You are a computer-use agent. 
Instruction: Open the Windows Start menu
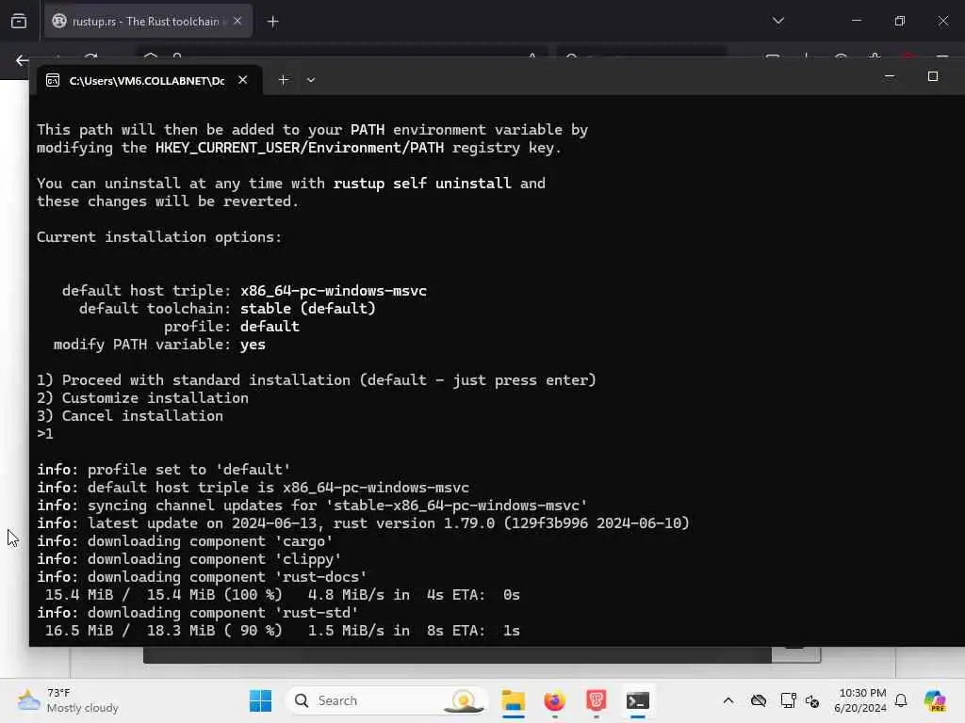pyautogui.click(x=260, y=700)
